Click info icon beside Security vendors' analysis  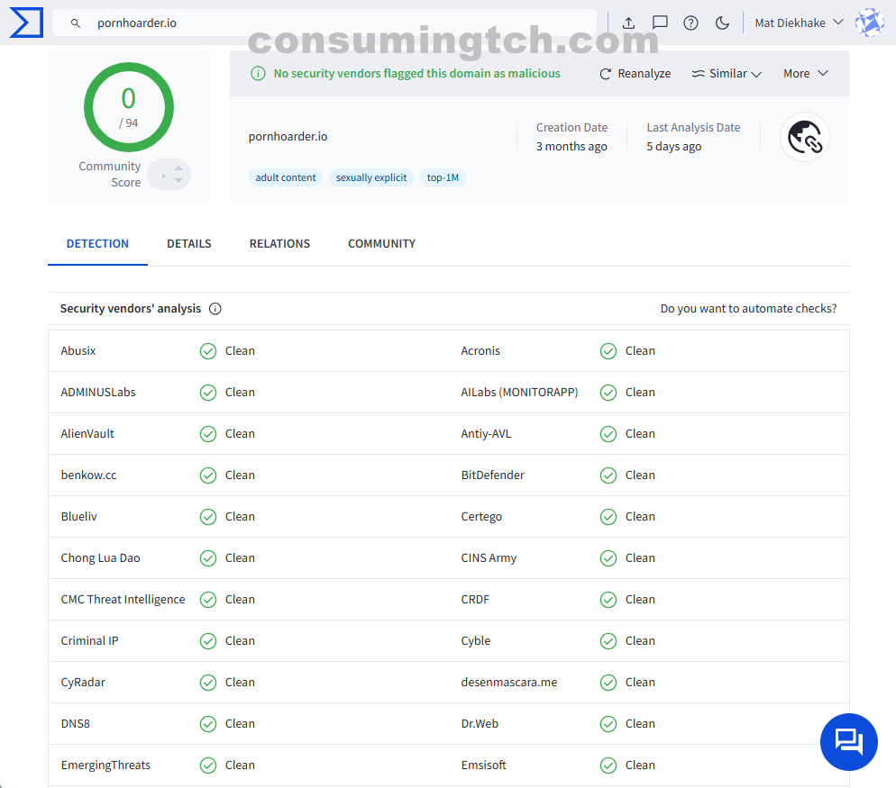pos(215,309)
